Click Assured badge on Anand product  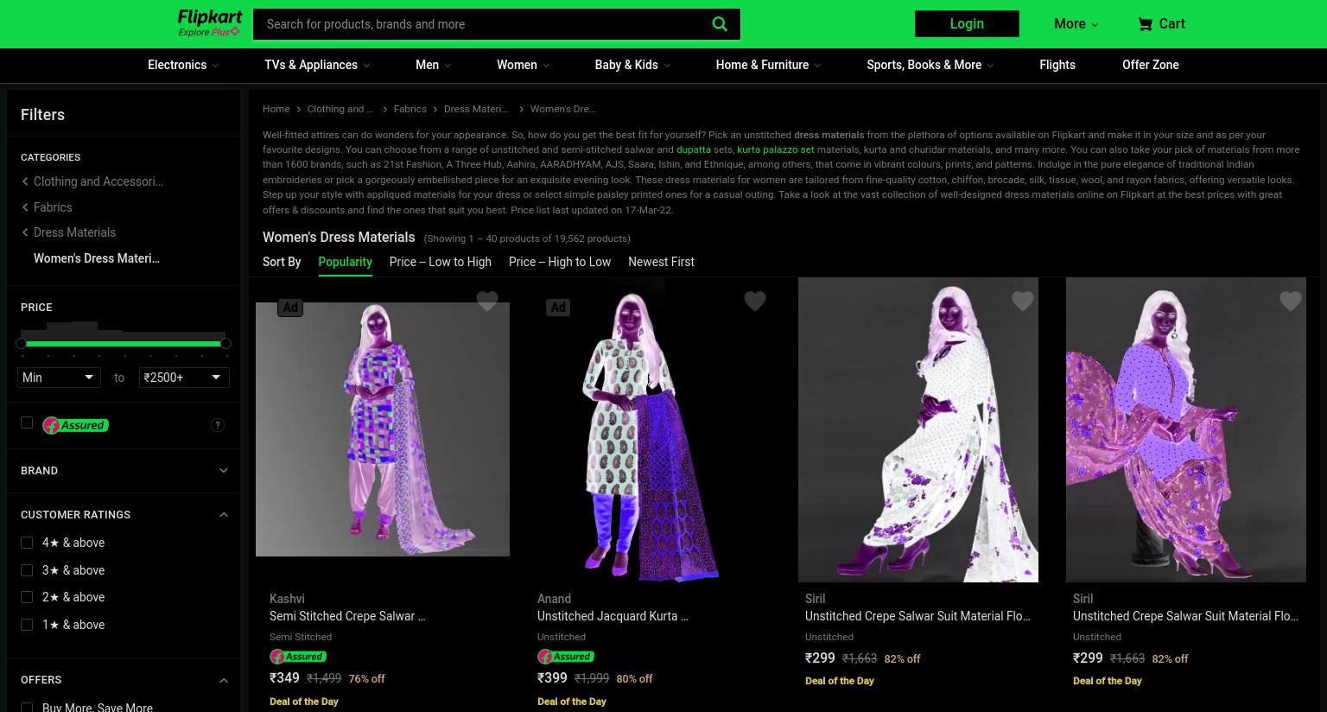565,657
